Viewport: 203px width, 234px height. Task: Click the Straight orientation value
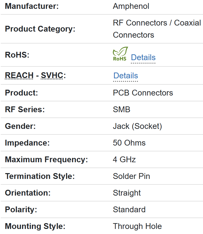[127, 193]
